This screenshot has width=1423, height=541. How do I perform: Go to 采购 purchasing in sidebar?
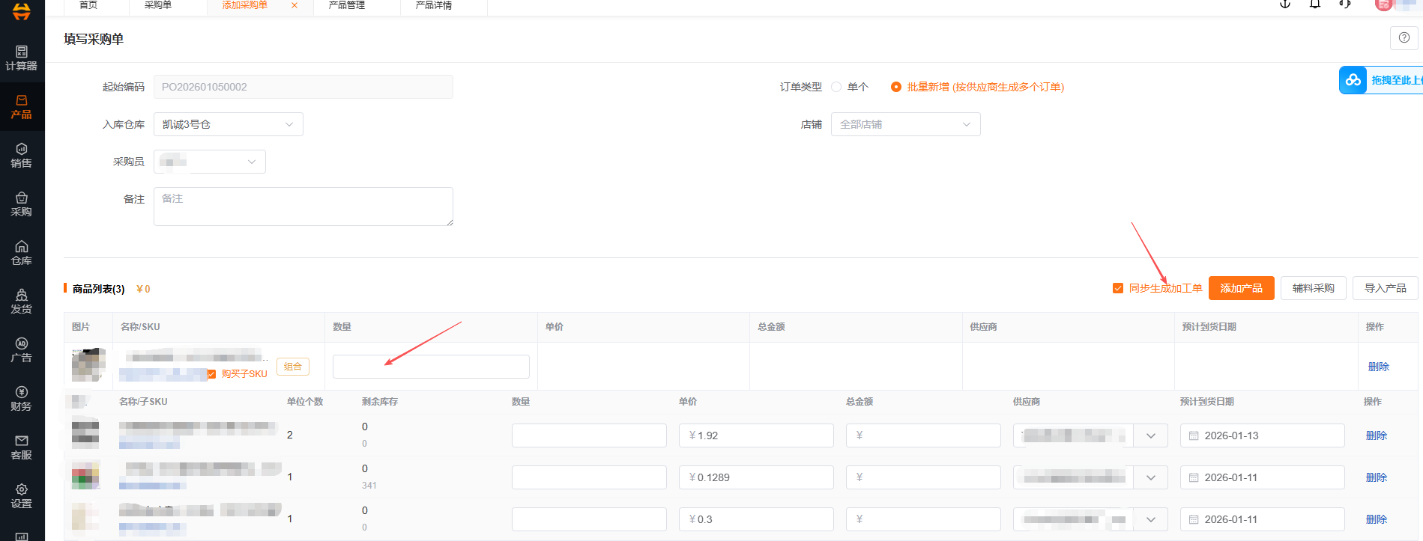21,204
